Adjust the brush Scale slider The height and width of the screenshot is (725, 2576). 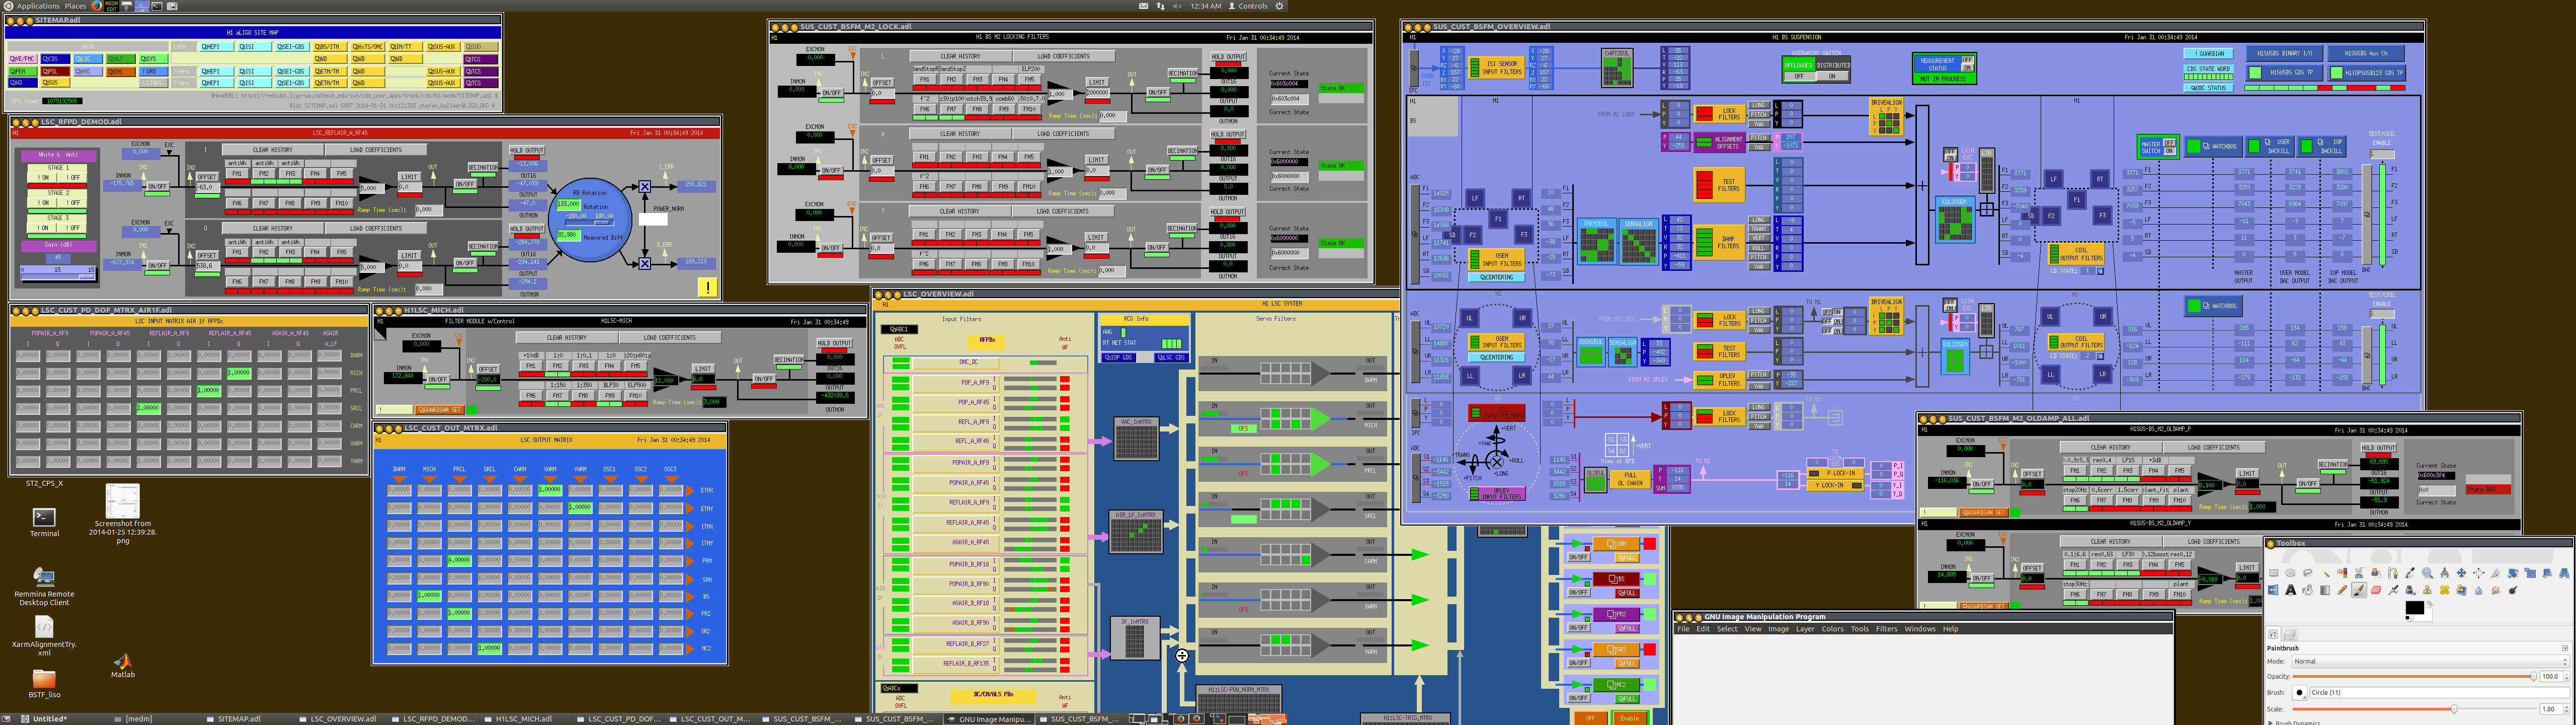pyautogui.click(x=2415, y=709)
